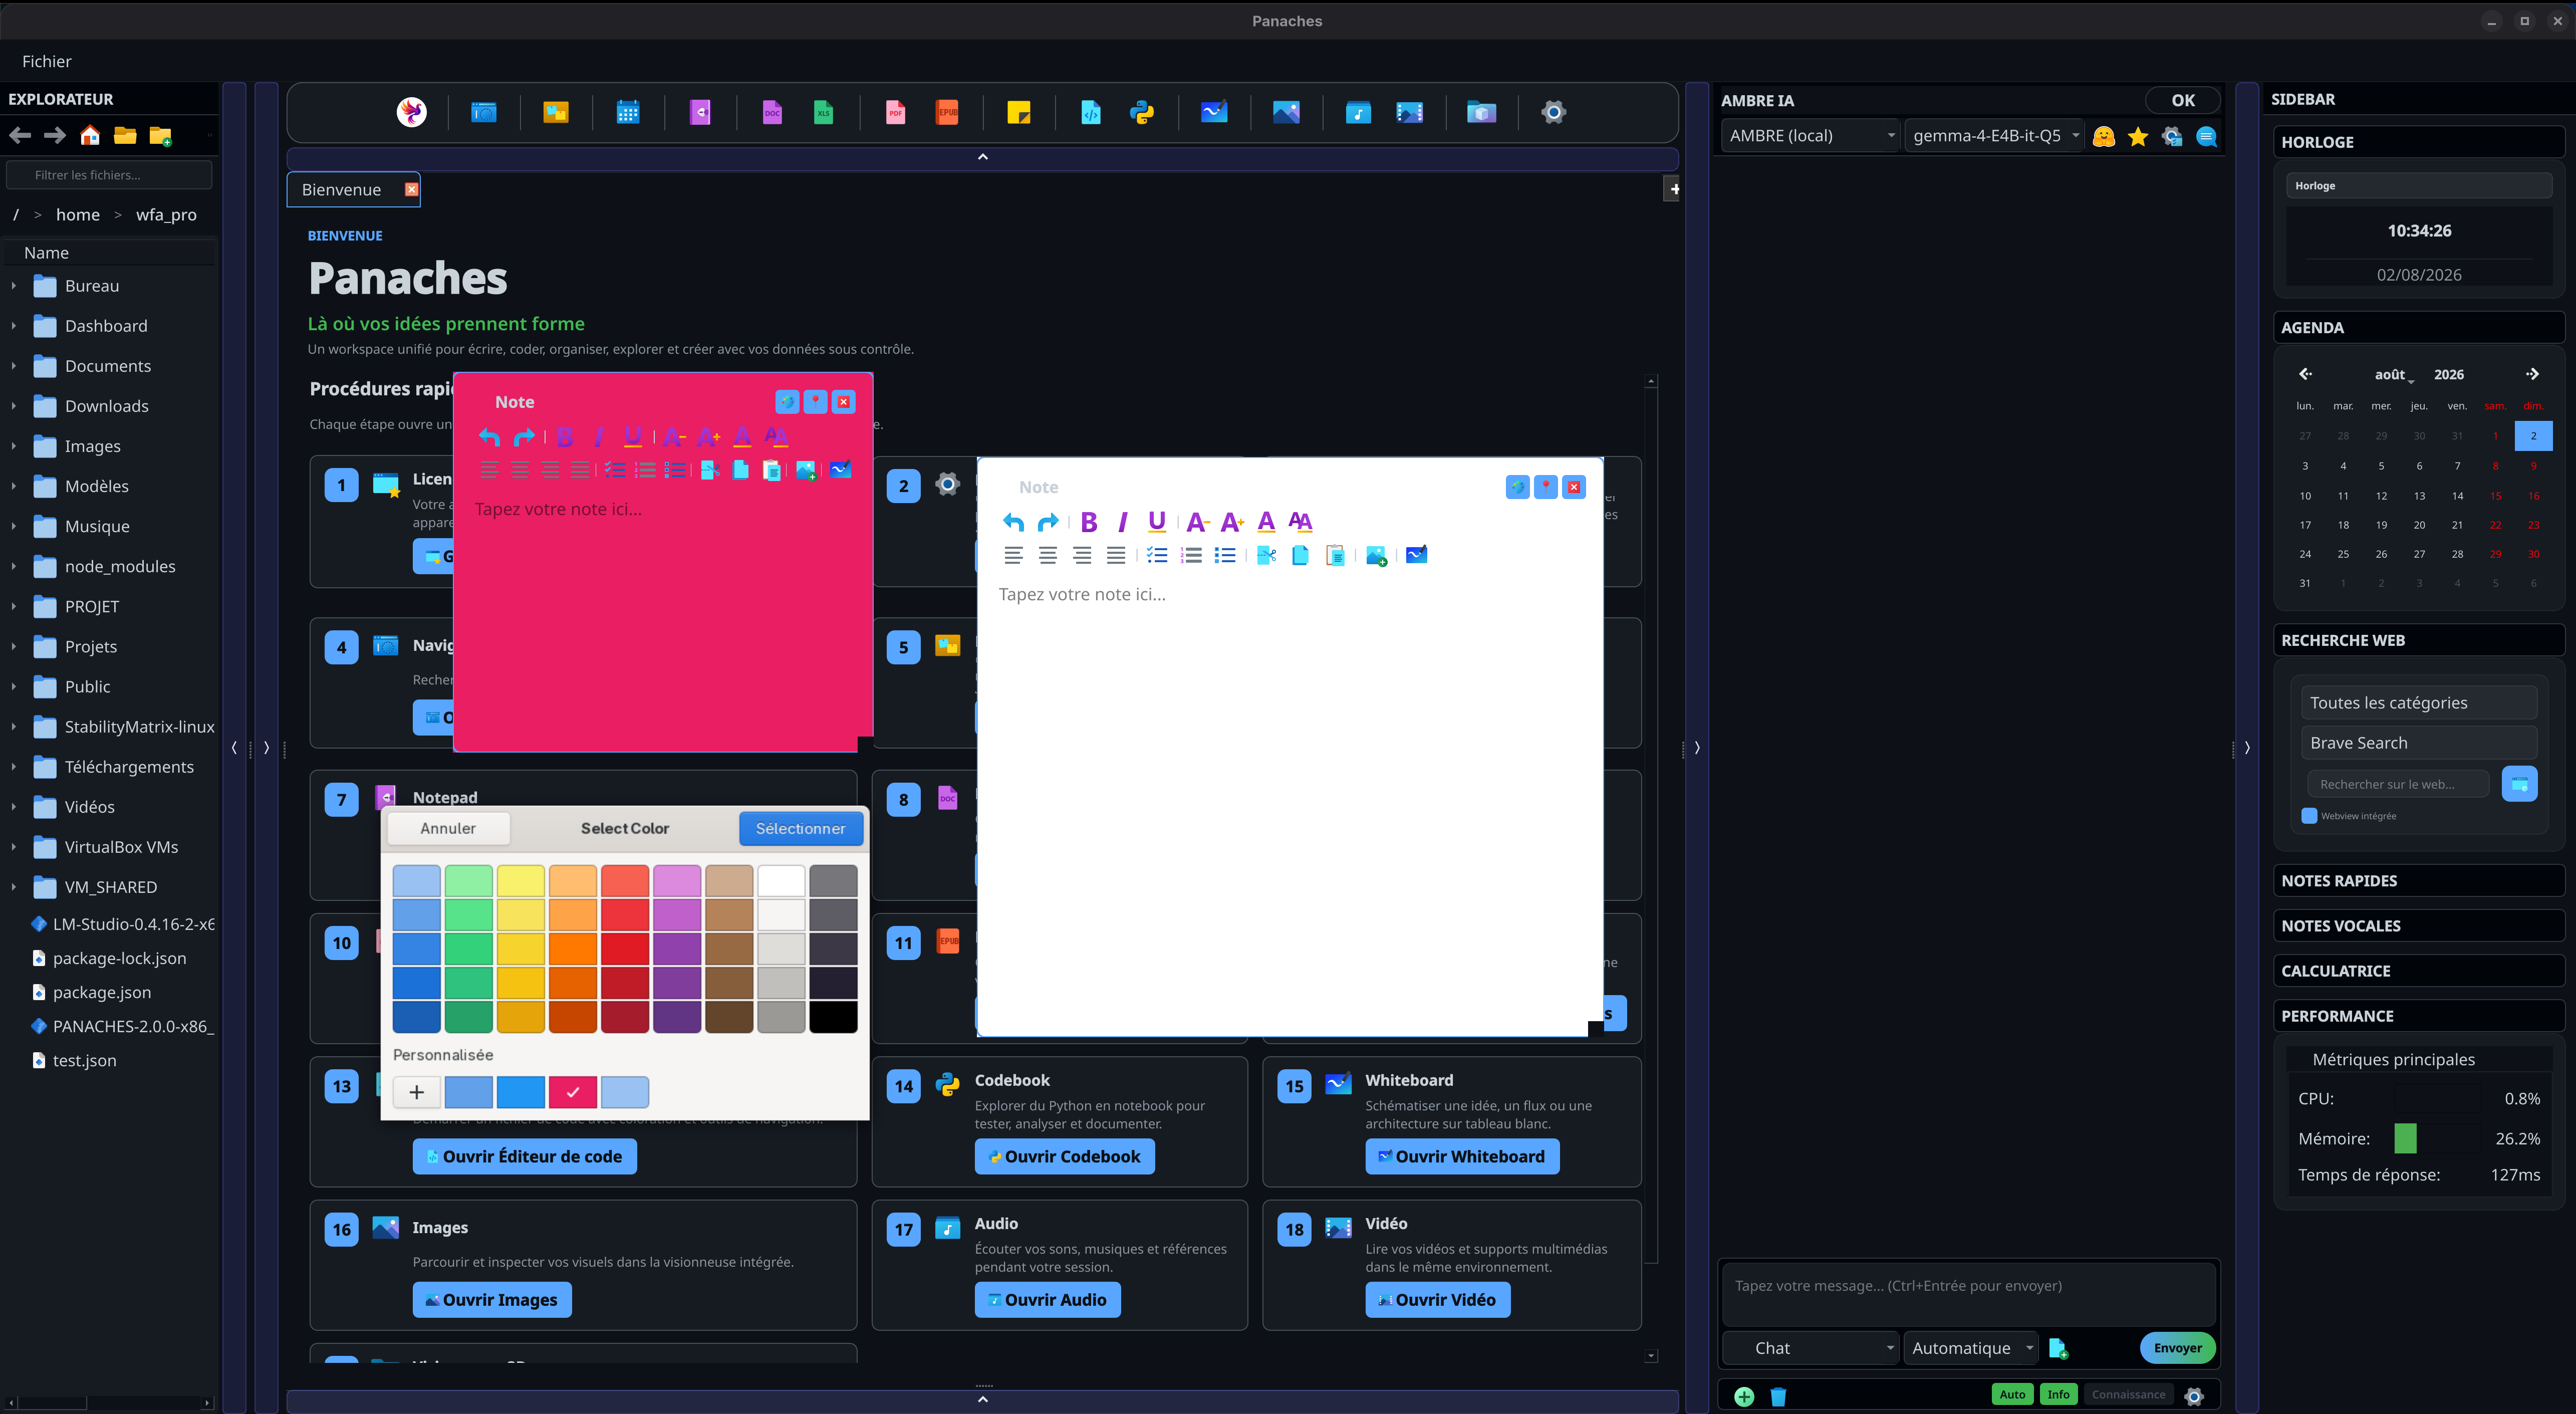Pick the checked pink custom color swatch
This screenshot has height=1414, width=2576.
tap(573, 1092)
